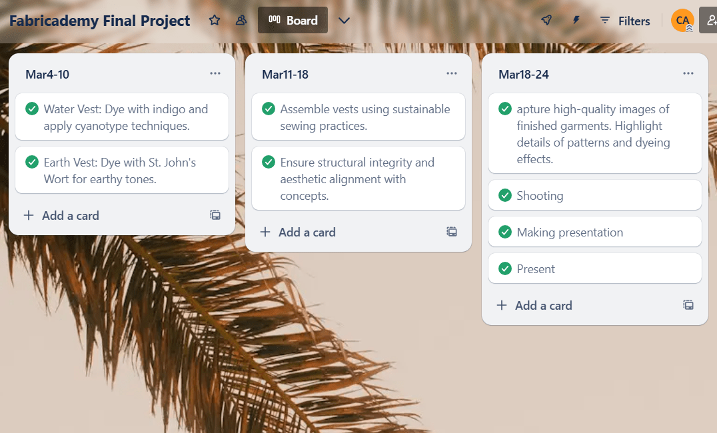
Task: Click the share board icon
Action: coord(709,21)
